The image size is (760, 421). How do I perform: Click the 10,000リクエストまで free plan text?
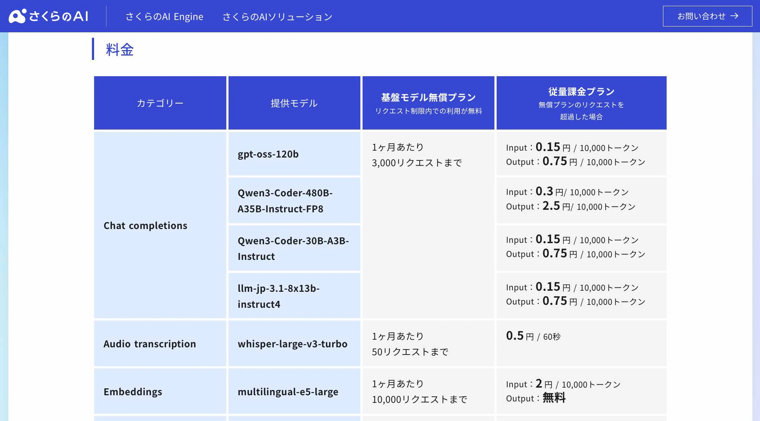coord(420,400)
